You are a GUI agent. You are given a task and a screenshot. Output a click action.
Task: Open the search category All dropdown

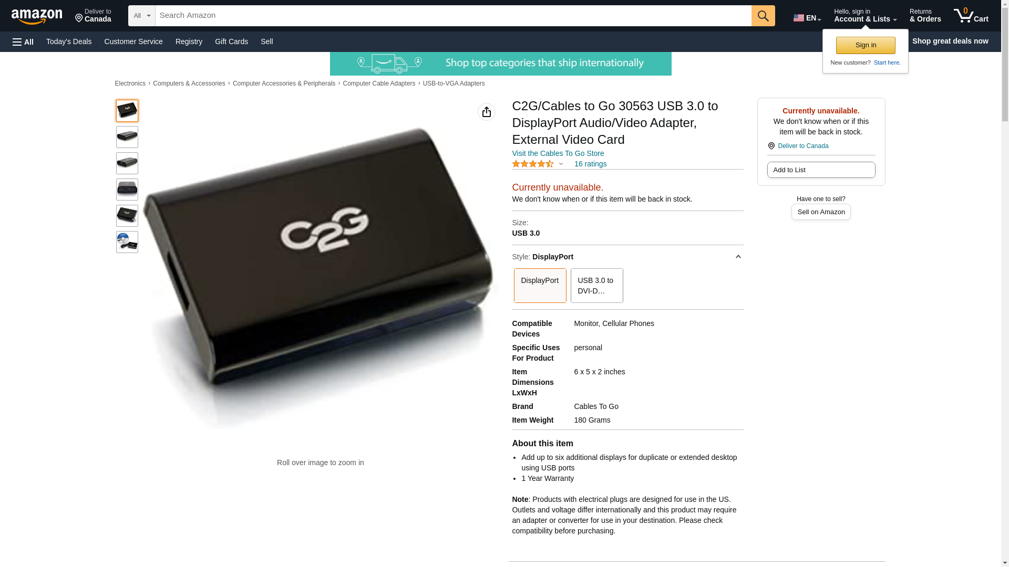142,16
